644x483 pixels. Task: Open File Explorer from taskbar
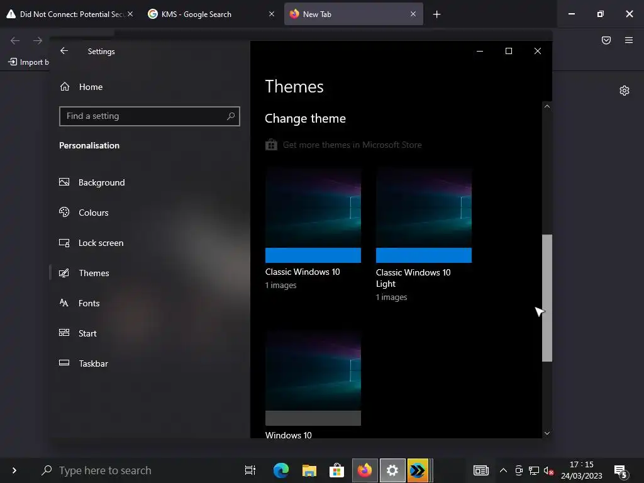point(309,470)
